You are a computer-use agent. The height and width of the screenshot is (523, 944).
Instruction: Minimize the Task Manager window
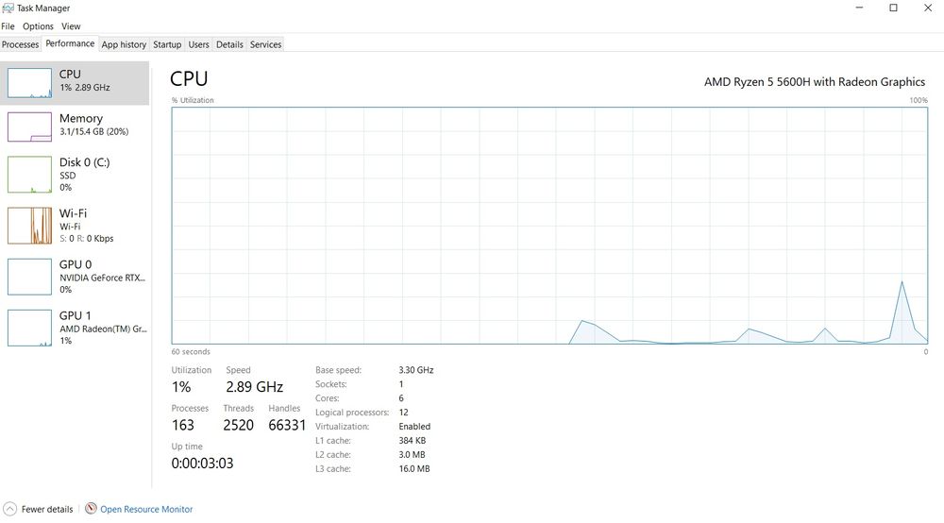coord(860,8)
